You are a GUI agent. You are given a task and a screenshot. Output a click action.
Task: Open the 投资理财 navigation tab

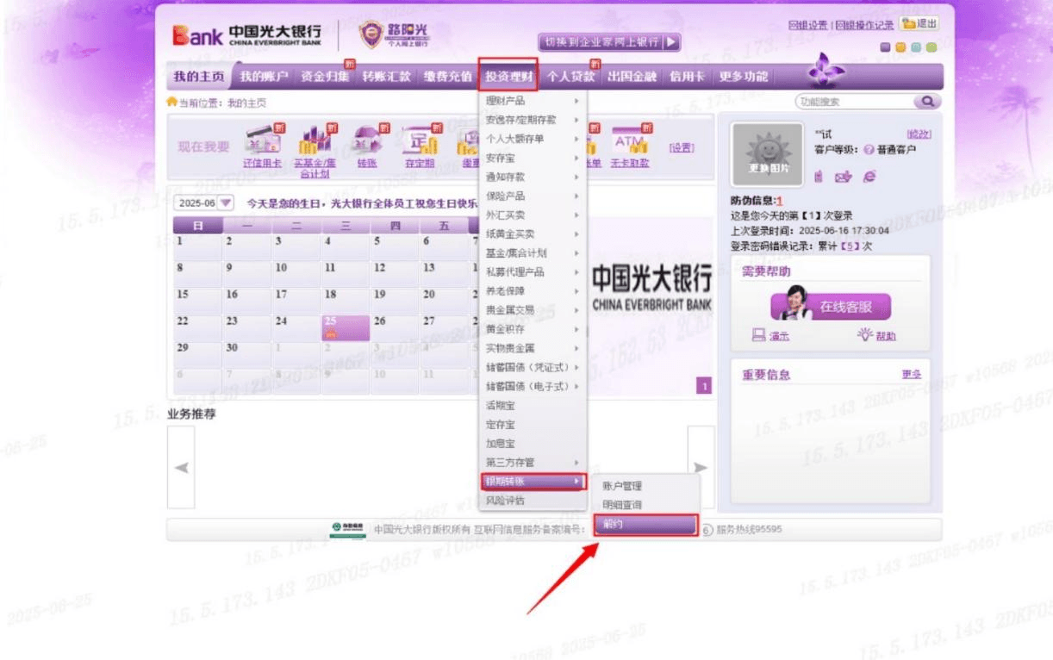coord(508,77)
